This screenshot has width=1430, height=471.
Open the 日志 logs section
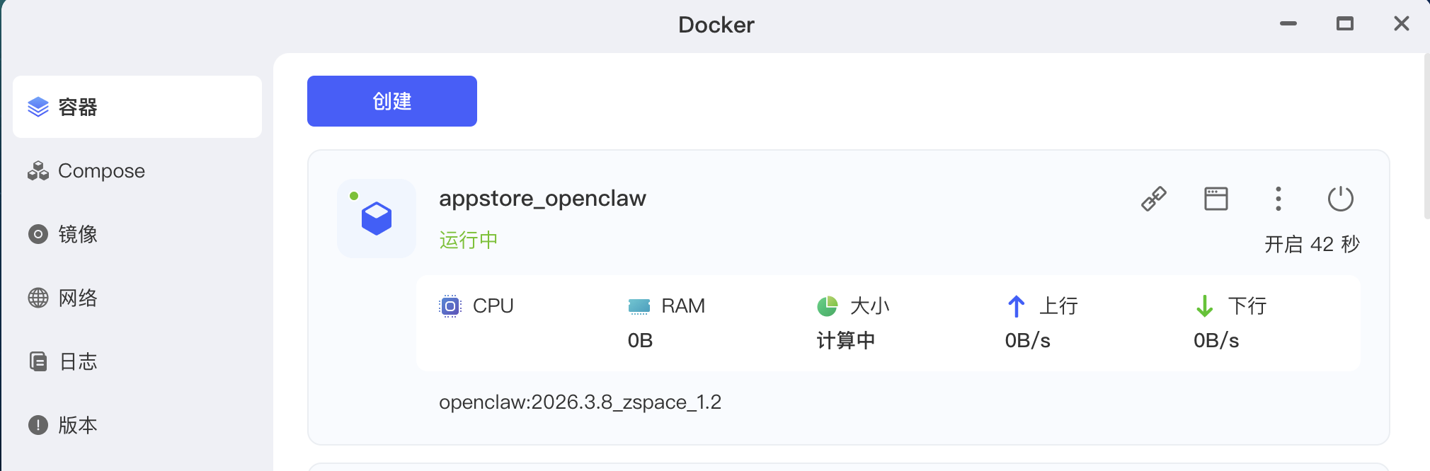point(78,361)
